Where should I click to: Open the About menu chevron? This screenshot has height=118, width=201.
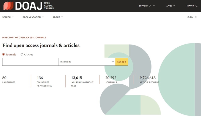click(62, 17)
